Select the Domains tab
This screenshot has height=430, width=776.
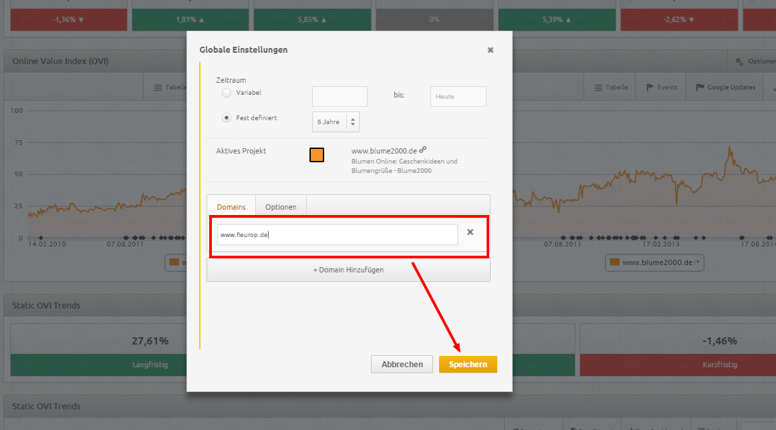(x=231, y=207)
